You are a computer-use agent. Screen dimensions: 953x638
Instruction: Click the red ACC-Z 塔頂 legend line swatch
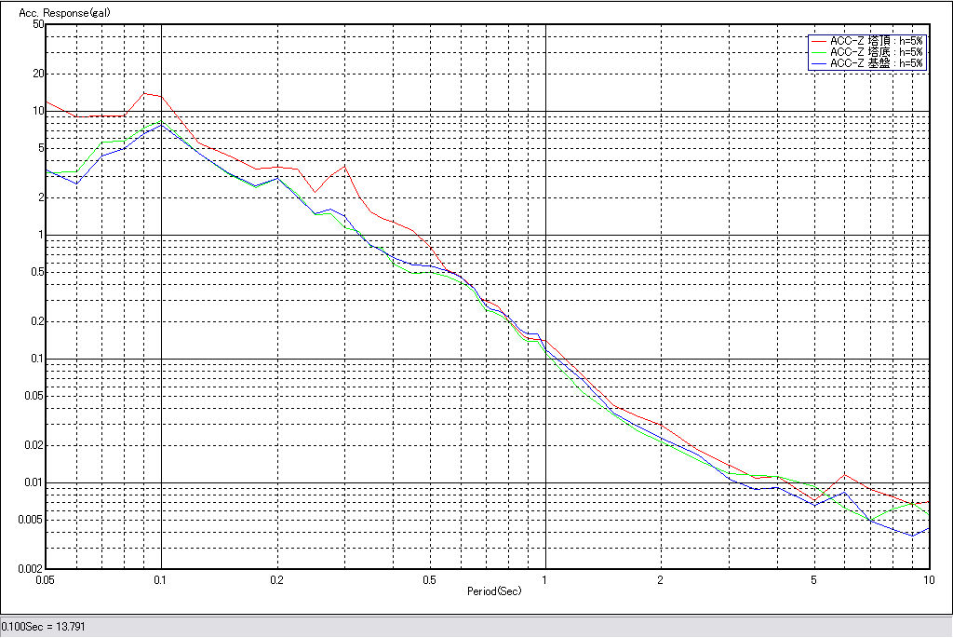(x=819, y=41)
